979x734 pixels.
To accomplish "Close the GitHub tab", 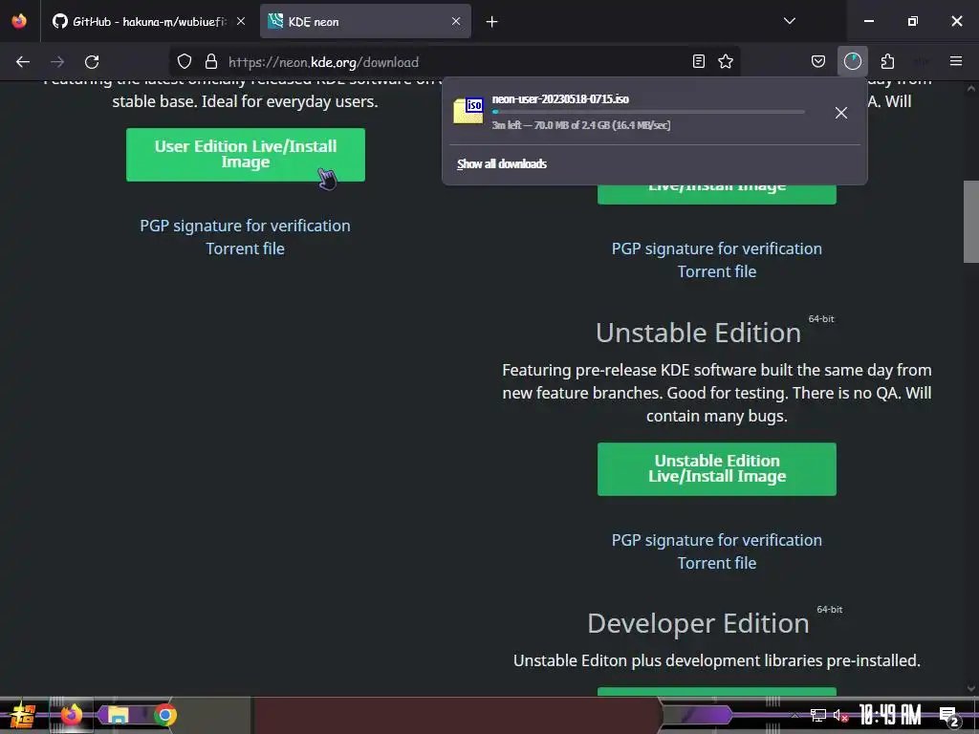I will 241,21.
